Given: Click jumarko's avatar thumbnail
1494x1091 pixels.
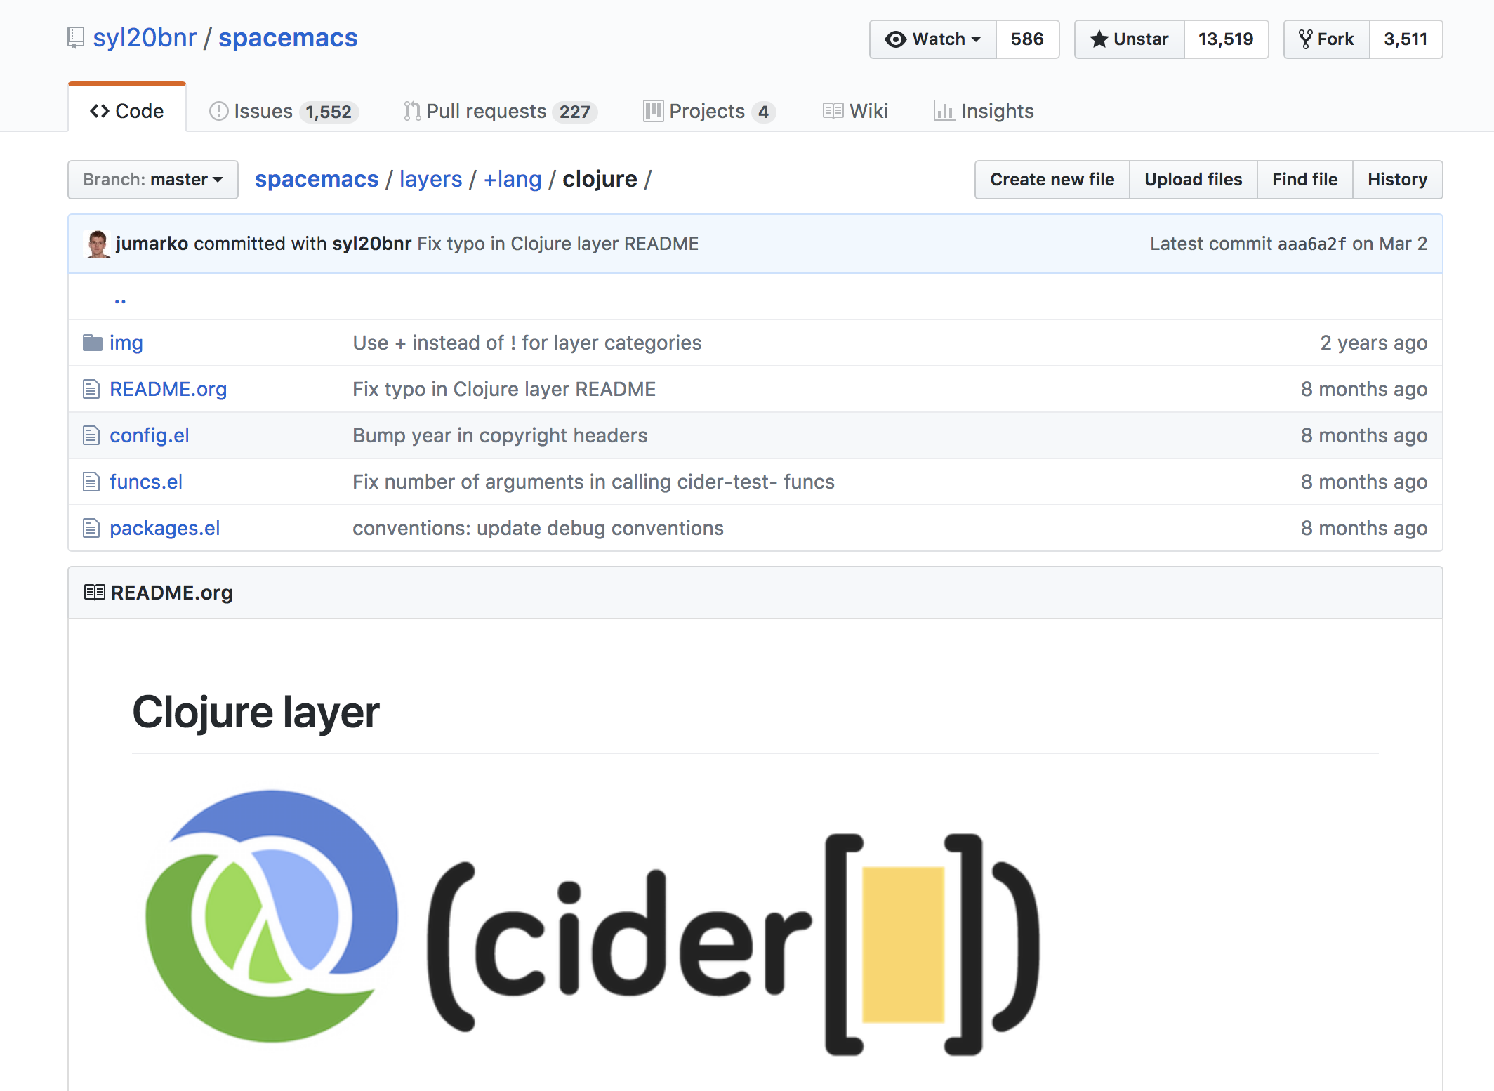Looking at the screenshot, I should point(98,244).
